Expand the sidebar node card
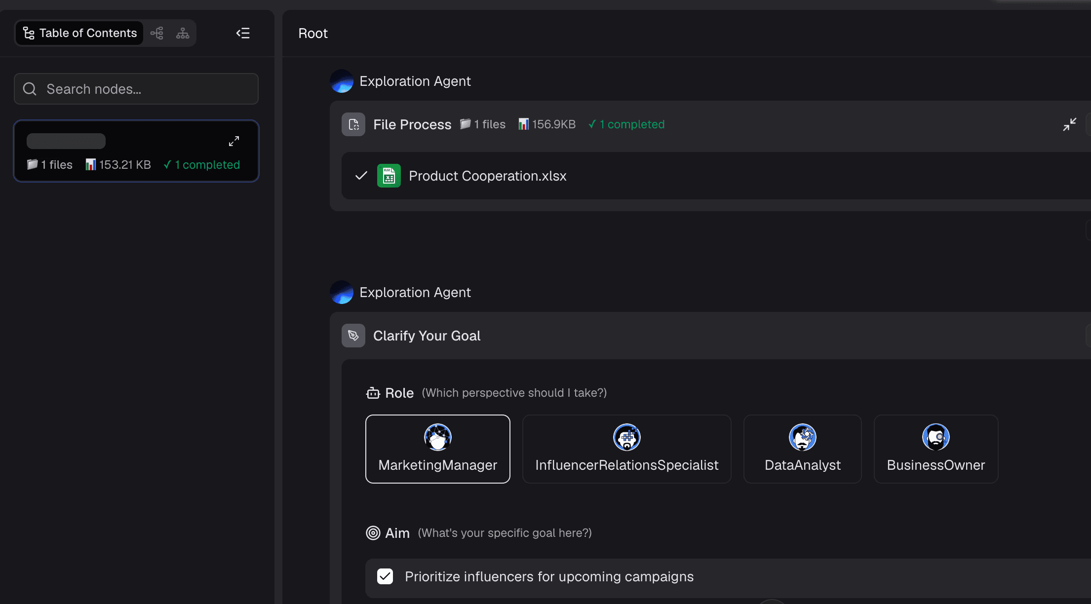 coord(234,141)
